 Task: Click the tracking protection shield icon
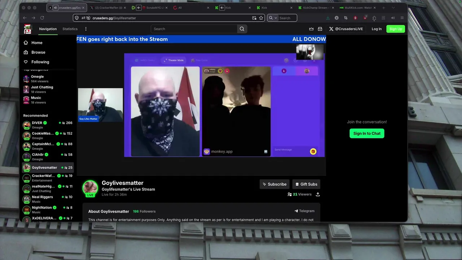(x=77, y=18)
